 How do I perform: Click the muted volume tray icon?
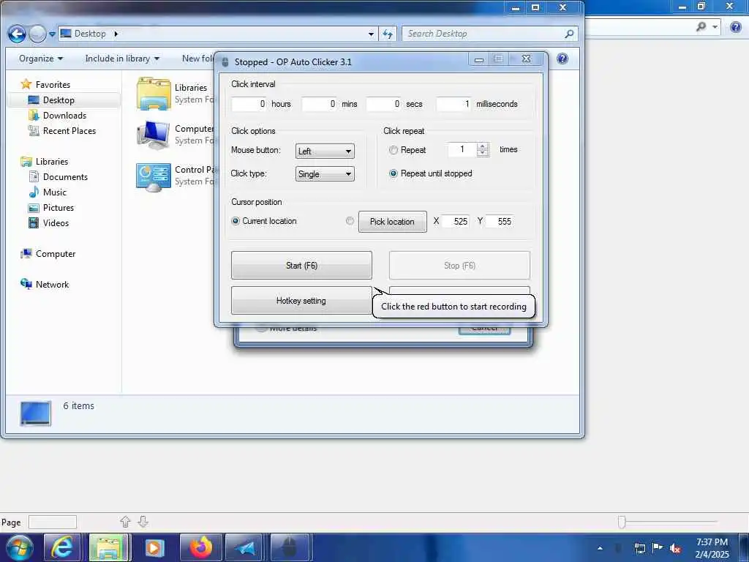pyautogui.click(x=675, y=548)
